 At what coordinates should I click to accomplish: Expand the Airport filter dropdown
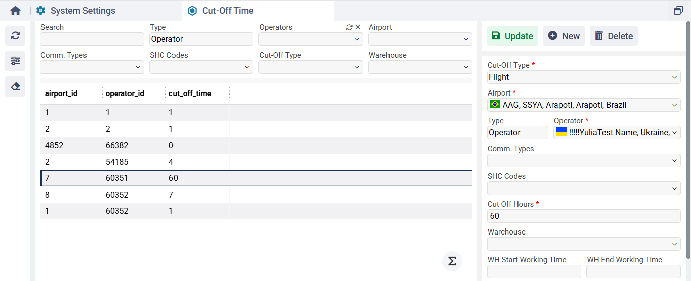pyautogui.click(x=420, y=39)
